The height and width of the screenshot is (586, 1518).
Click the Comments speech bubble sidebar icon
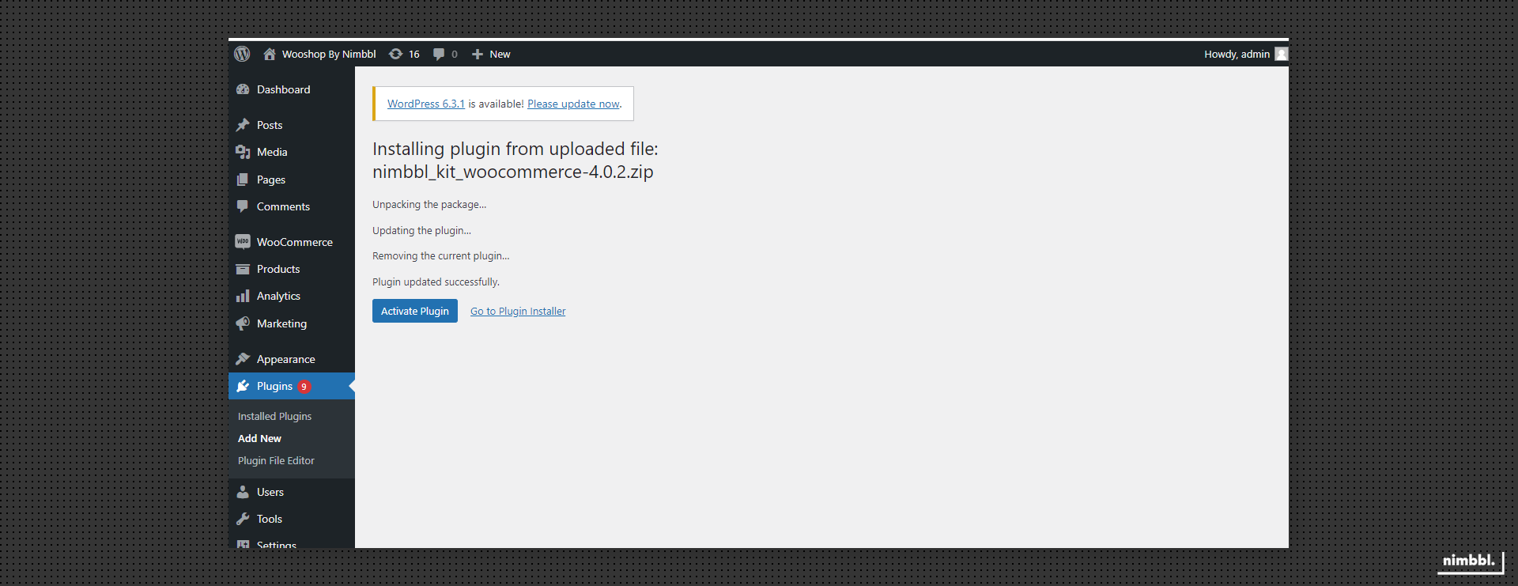click(x=243, y=206)
